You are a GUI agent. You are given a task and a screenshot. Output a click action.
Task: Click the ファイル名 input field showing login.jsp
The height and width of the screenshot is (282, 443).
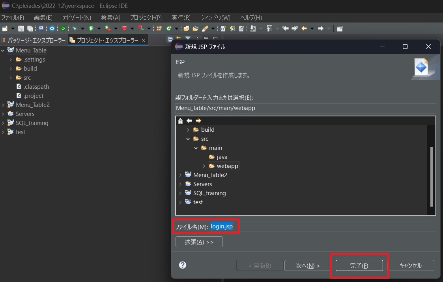276,226
